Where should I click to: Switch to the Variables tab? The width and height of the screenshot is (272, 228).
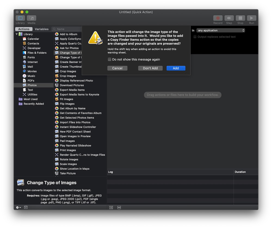pos(42,29)
